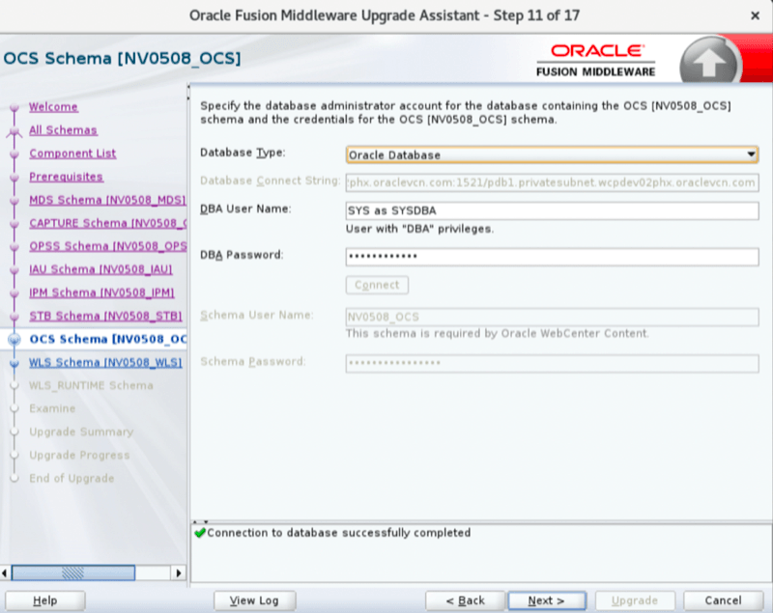Click the OCS Schema [NV0508_OCS] page heading
Screen dimensions: 773x613
(x=123, y=59)
